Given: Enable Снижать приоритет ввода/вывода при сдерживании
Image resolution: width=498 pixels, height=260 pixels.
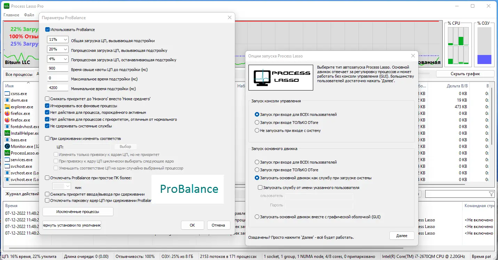Looking at the screenshot, I should pos(47,194).
